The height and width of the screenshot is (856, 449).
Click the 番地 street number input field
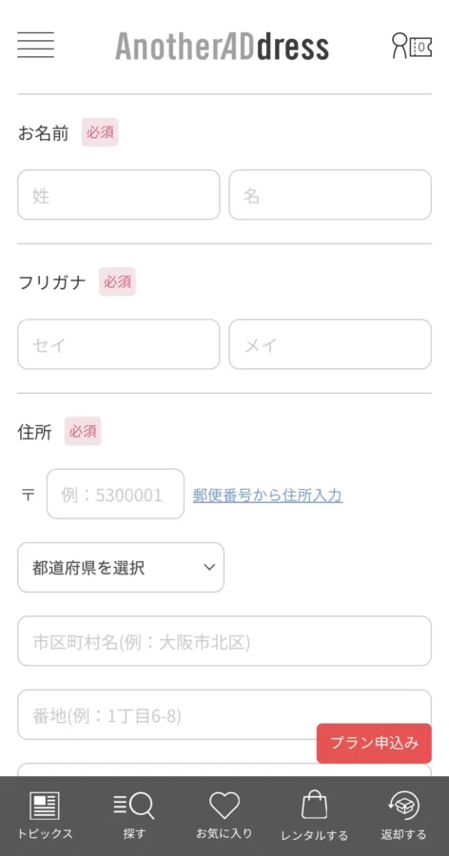(x=224, y=714)
